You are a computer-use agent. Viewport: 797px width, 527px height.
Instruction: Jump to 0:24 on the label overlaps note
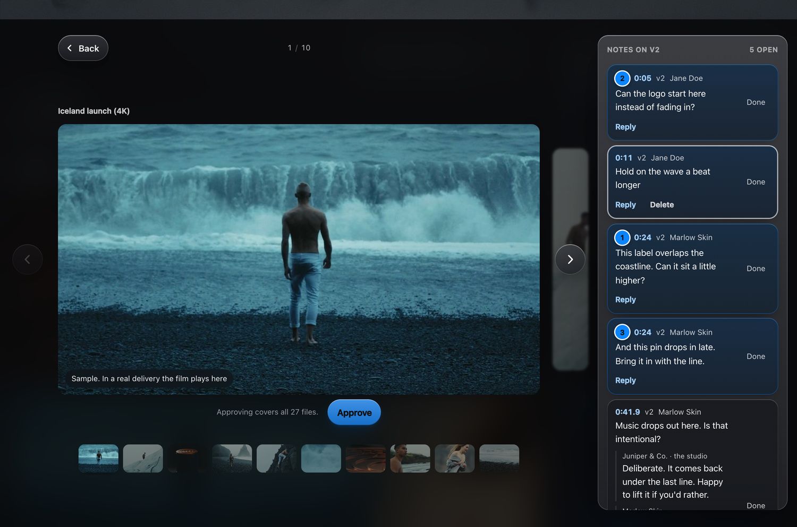642,237
